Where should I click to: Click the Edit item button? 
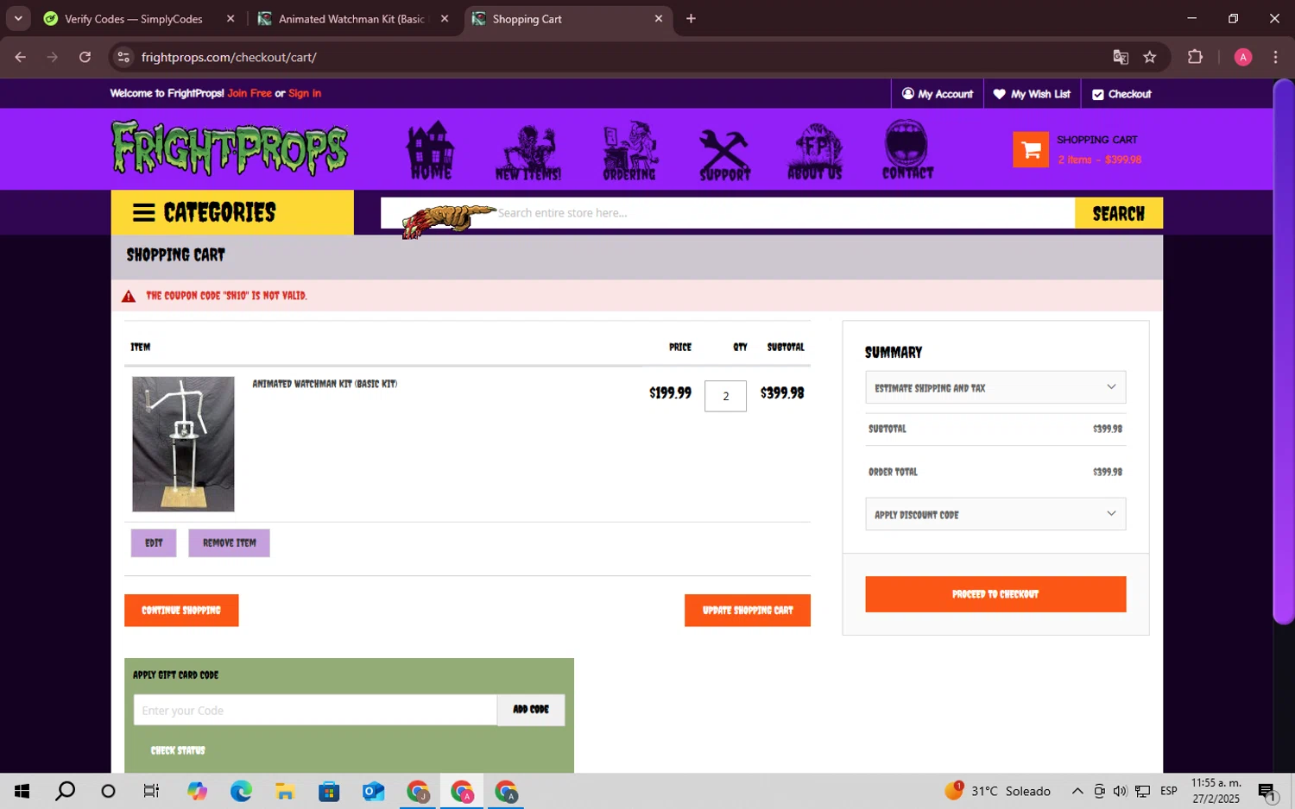pos(154,542)
